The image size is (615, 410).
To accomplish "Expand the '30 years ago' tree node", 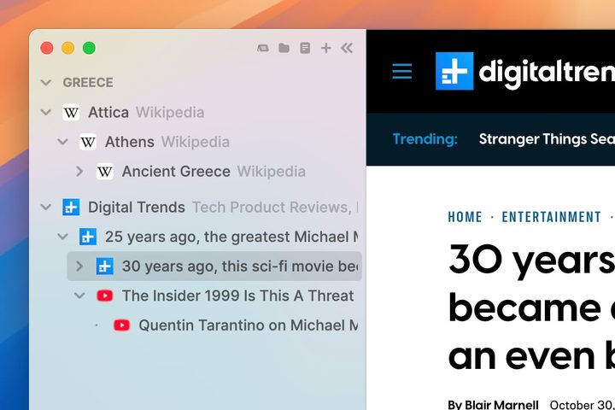I will pos(79,266).
